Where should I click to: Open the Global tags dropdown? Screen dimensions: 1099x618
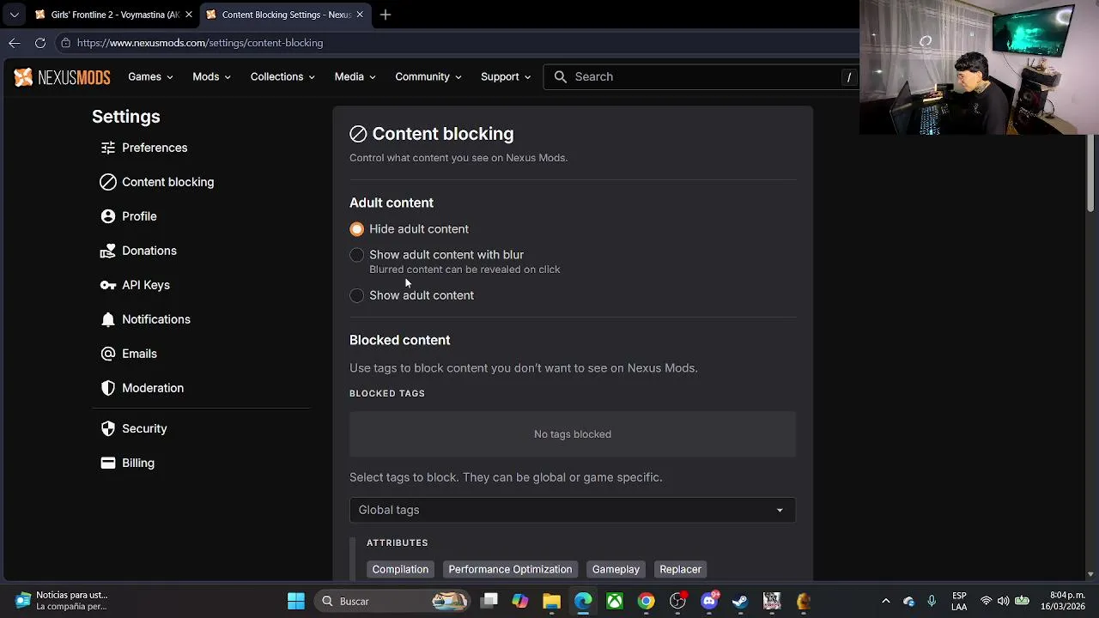tap(572, 510)
